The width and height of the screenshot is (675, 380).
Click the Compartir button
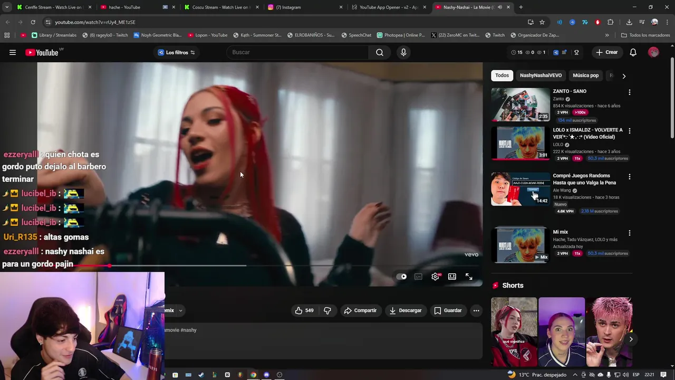360,310
